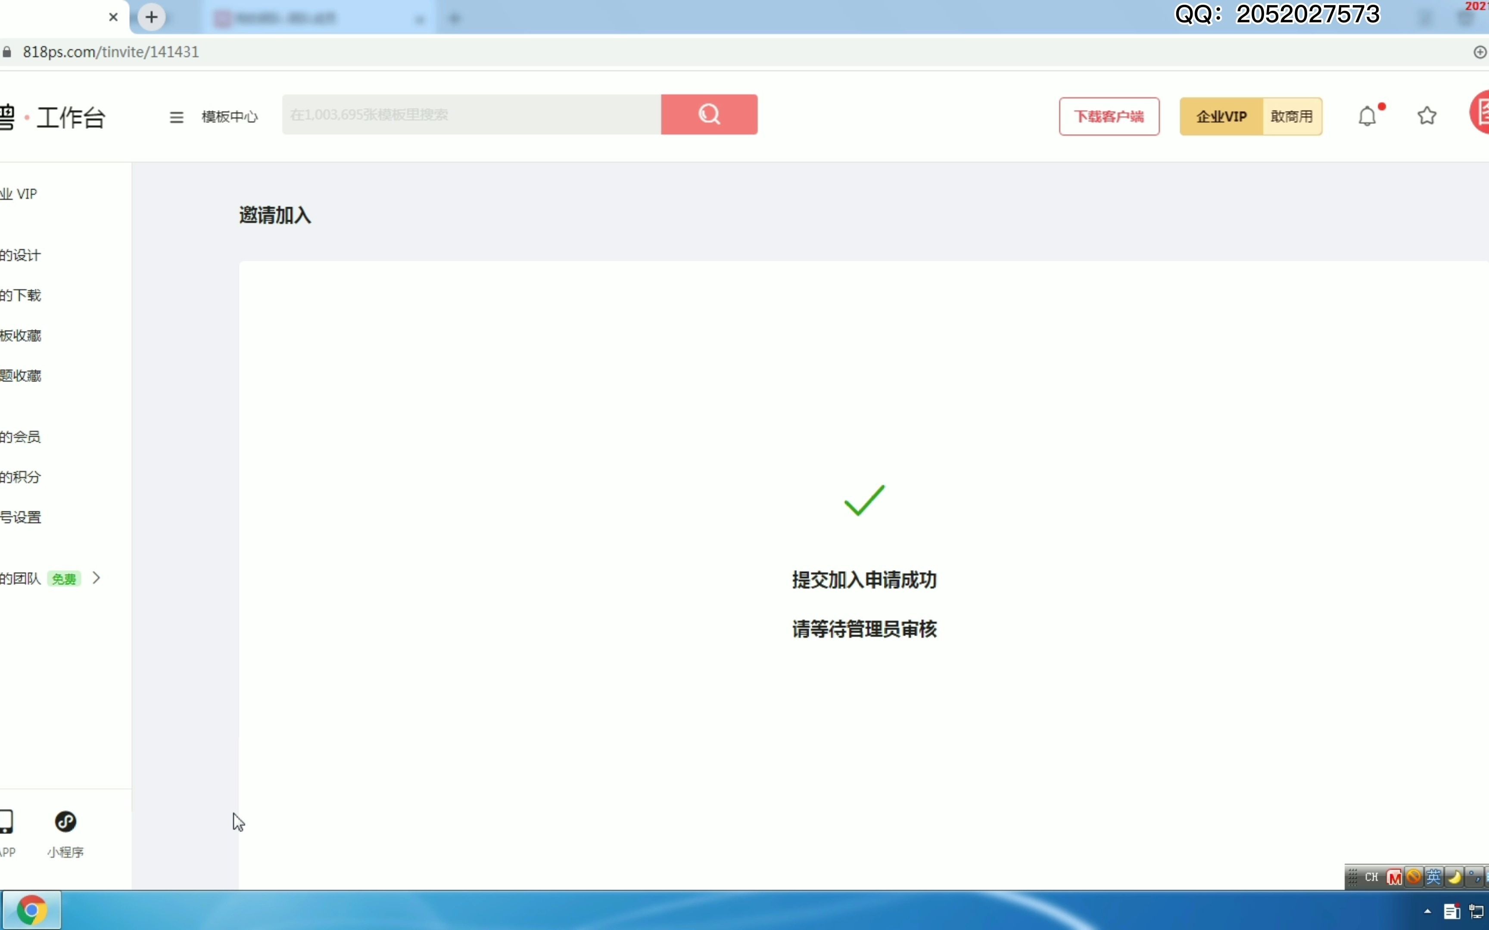Open 模板收藏 sidebar item
Screen dimensions: 1489x930
click(x=20, y=335)
